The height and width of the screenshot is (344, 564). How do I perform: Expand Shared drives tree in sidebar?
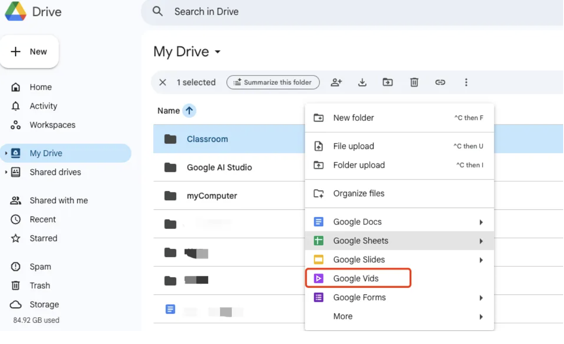click(x=6, y=172)
